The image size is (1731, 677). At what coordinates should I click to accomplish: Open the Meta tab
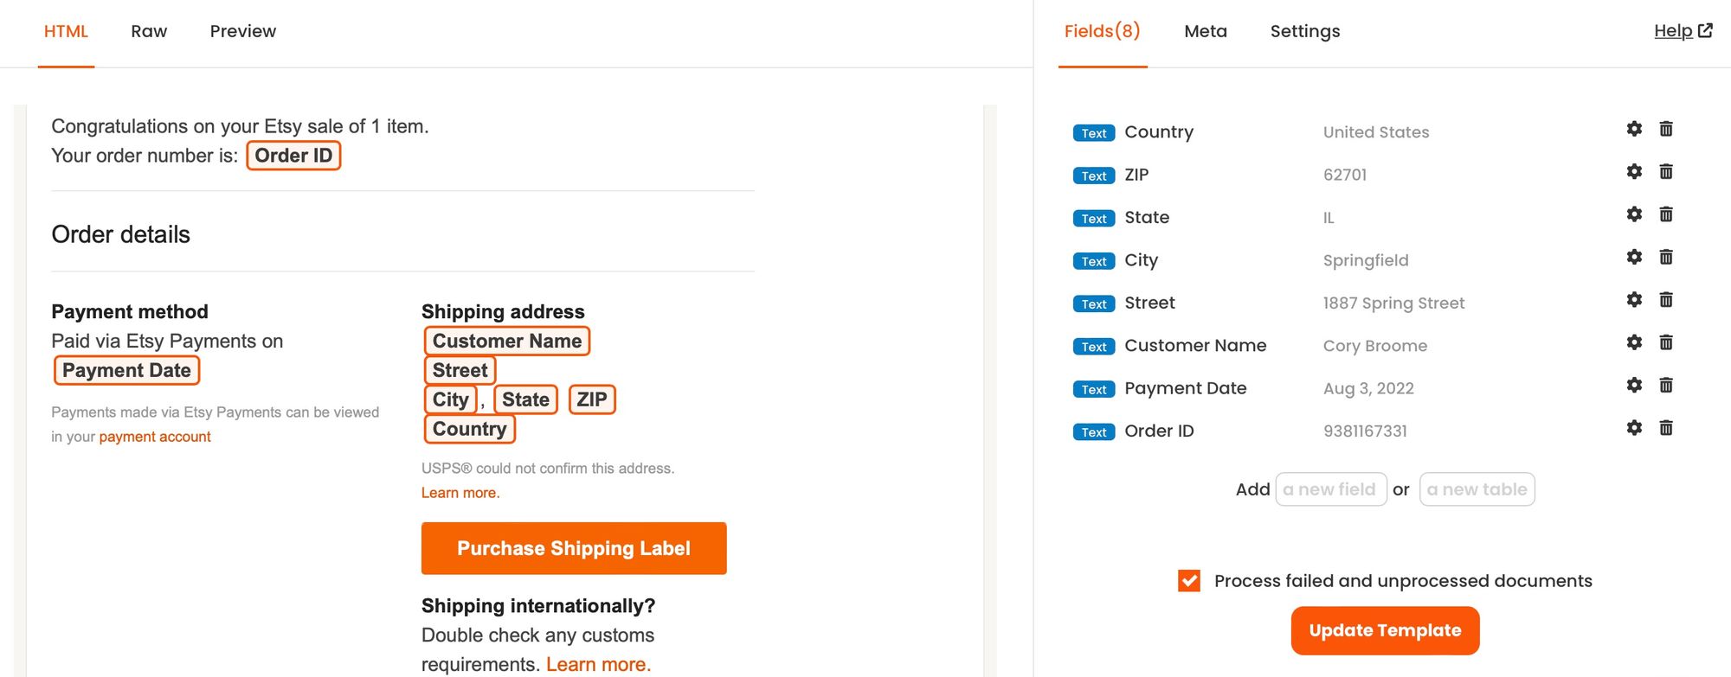point(1205,31)
